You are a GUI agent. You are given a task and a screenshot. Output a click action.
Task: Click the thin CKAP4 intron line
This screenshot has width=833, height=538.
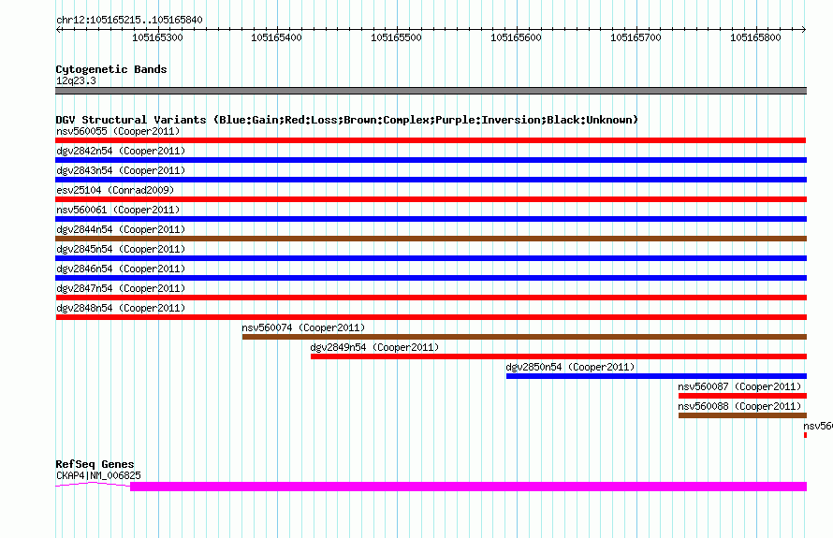[93, 484]
